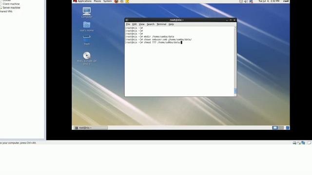Maximize the root@nis terminal window
This screenshot has width=312, height=175.
pyautogui.click(x=231, y=20)
